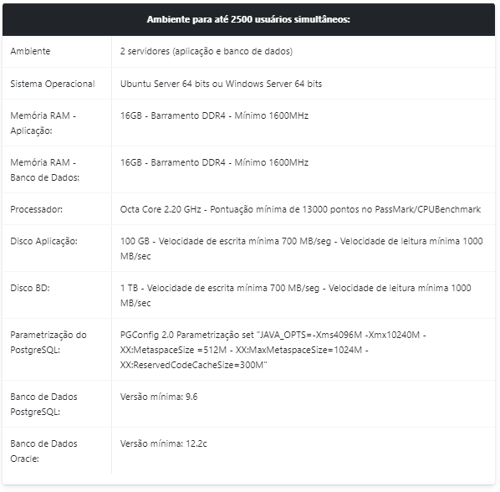The image size is (500, 492).
Task: Click the table header about 2500 usuários simultâneos
Action: point(248,19)
